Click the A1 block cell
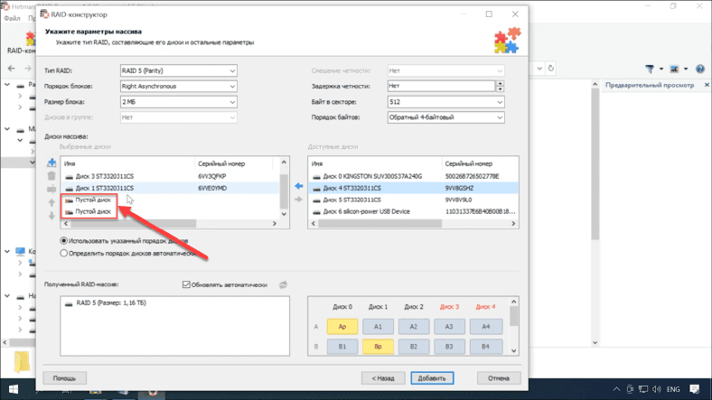 tap(378, 327)
